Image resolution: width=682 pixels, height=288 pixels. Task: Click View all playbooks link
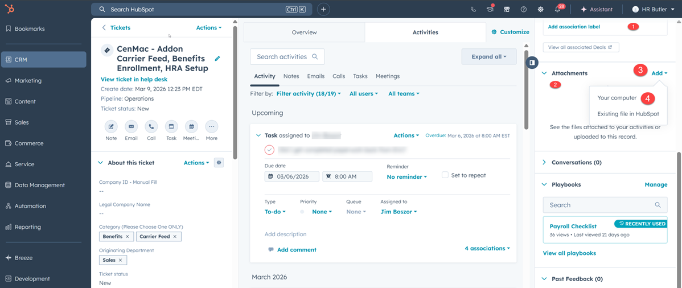point(569,253)
